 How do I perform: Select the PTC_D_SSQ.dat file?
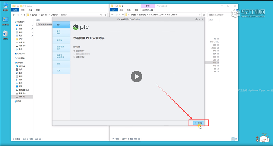pyautogui.click(x=44, y=24)
